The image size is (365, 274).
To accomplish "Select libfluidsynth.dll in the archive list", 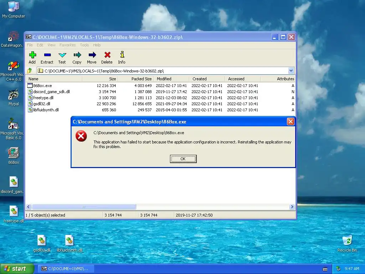I will [43, 110].
